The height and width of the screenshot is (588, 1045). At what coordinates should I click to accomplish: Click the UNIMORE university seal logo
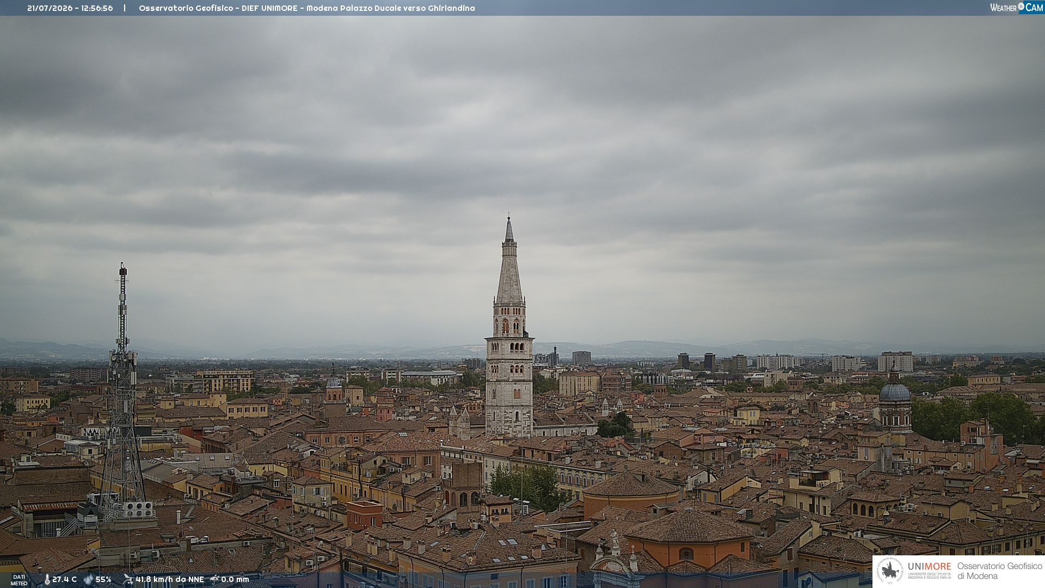[889, 571]
